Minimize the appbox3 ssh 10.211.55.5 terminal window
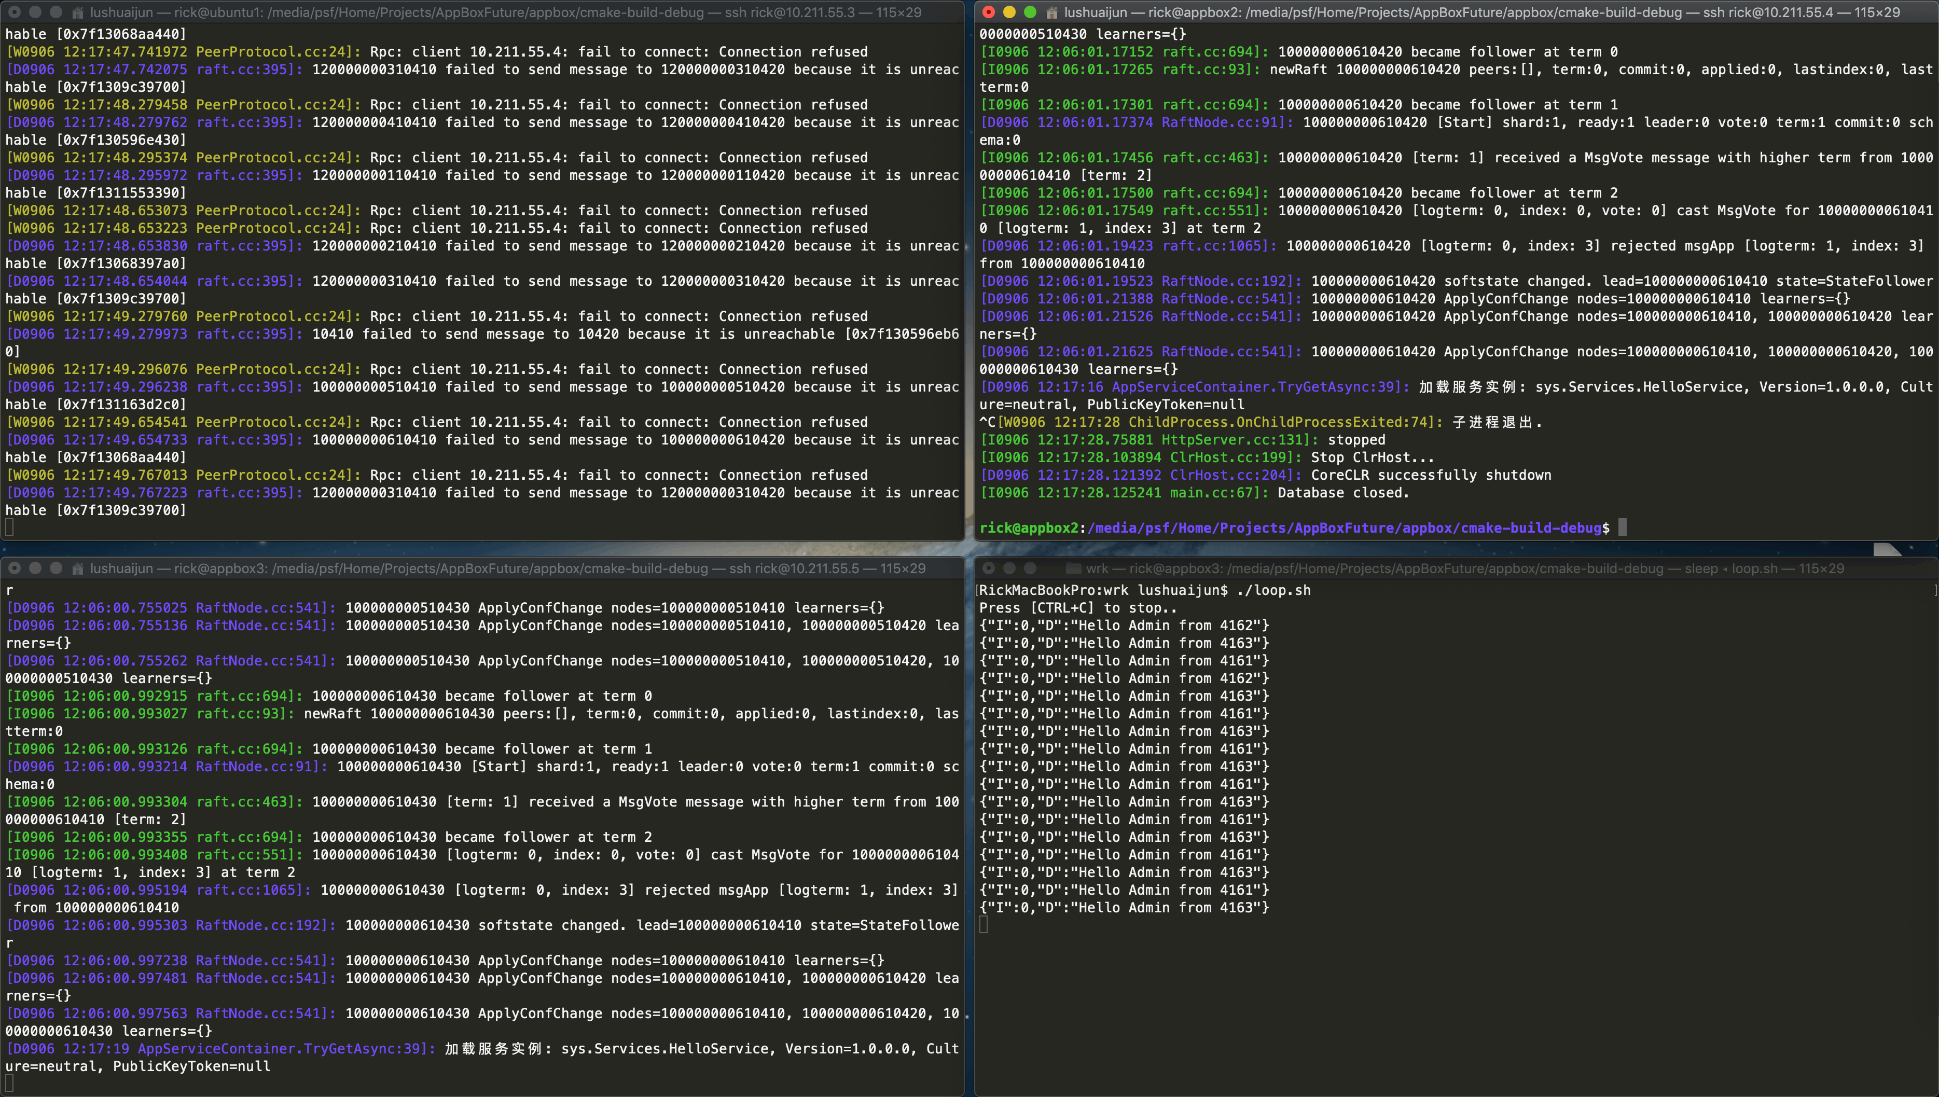This screenshot has height=1097, width=1939. [x=35, y=568]
